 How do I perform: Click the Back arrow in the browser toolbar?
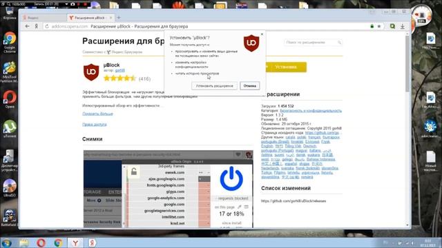click(28, 26)
